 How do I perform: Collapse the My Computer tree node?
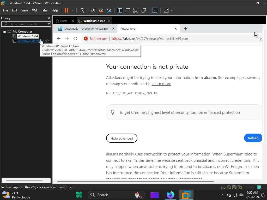[5, 32]
